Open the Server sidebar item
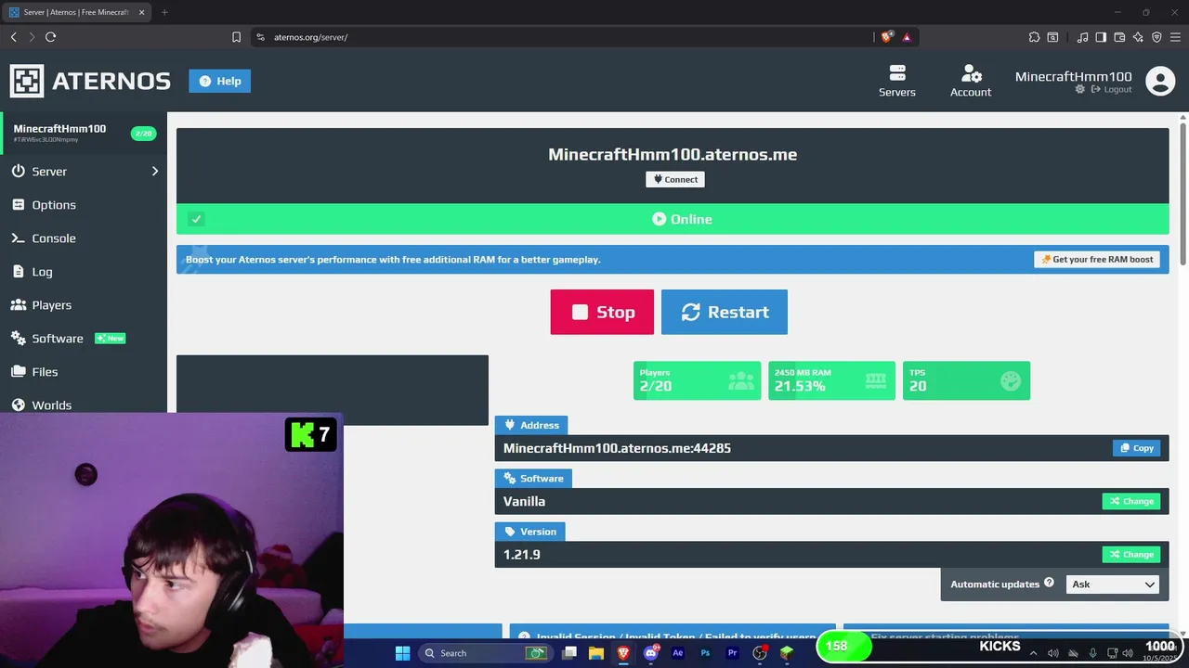The width and height of the screenshot is (1189, 668). point(84,171)
